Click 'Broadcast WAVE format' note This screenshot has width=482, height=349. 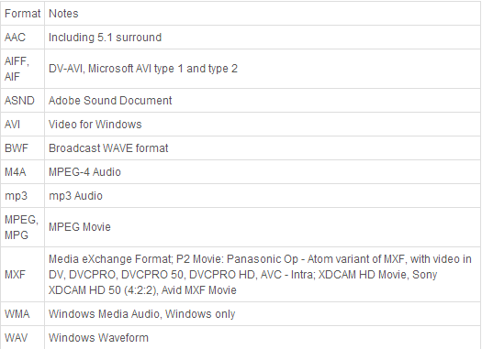[108, 148]
